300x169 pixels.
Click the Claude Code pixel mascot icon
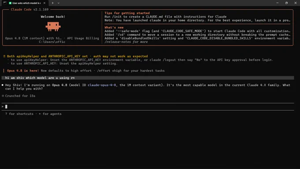click(53, 26)
